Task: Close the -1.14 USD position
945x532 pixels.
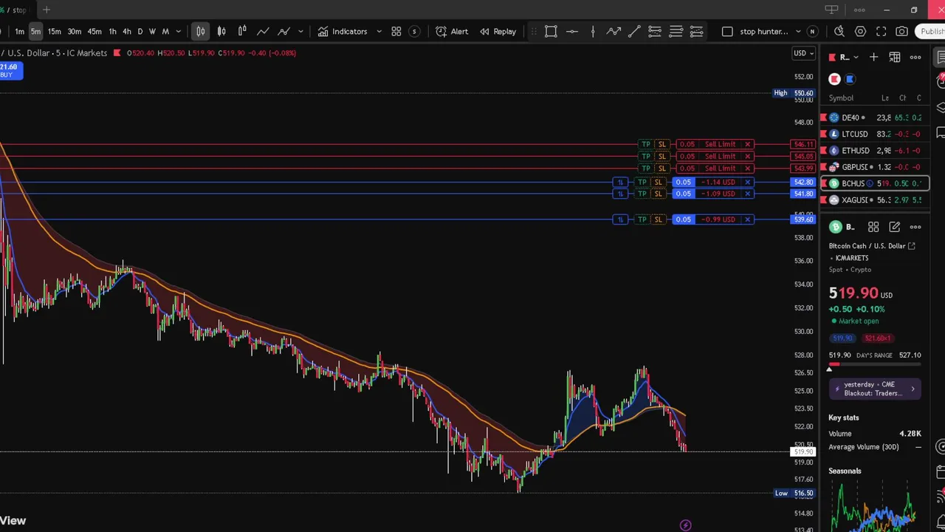Action: coord(748,182)
